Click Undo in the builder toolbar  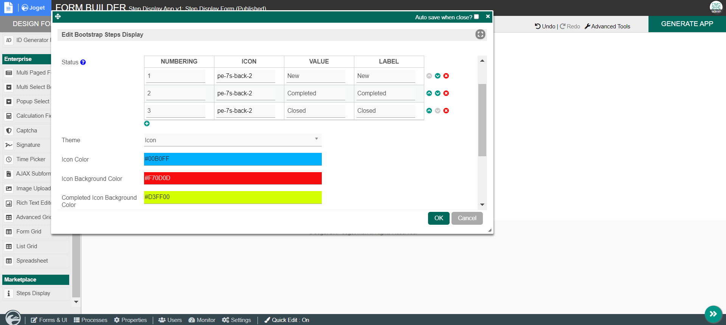[x=545, y=26]
